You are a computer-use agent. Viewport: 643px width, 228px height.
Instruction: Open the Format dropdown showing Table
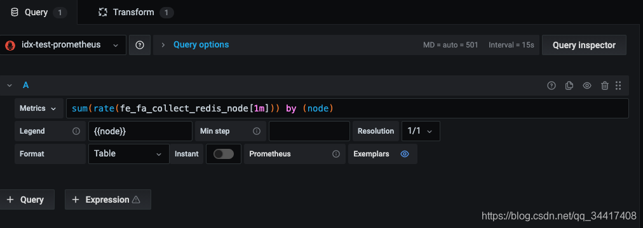tap(129, 154)
